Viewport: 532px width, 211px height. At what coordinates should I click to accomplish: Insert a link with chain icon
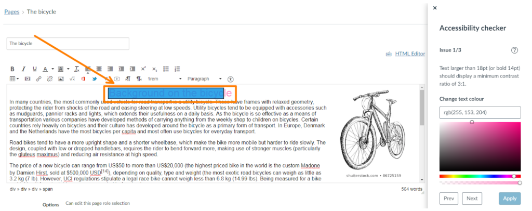tap(38, 78)
